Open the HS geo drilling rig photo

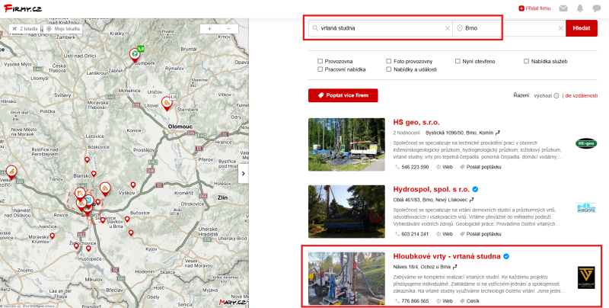tap(346, 145)
